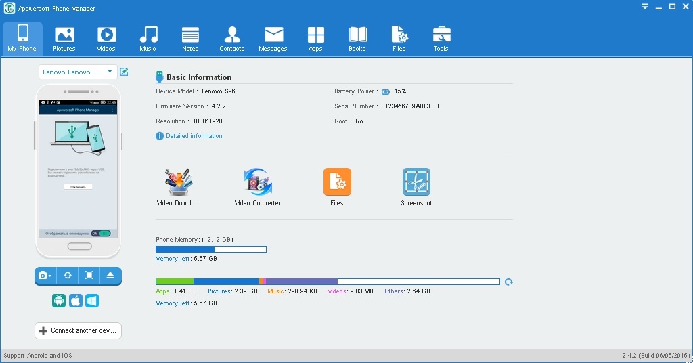
Task: Expand the Lenovo device selector dropdown
Action: click(110, 72)
